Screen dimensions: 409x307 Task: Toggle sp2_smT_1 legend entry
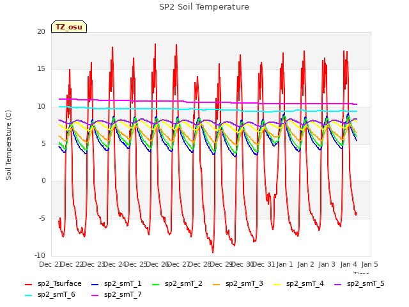pyautogui.click(x=116, y=284)
